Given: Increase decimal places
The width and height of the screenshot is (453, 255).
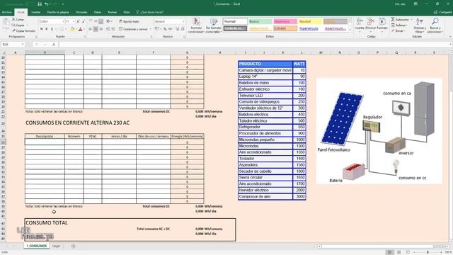Looking at the screenshot, I should pyautogui.click(x=178, y=29).
